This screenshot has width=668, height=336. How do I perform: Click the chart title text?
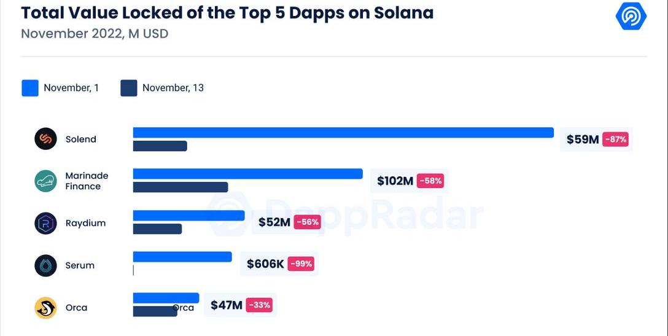(x=227, y=12)
